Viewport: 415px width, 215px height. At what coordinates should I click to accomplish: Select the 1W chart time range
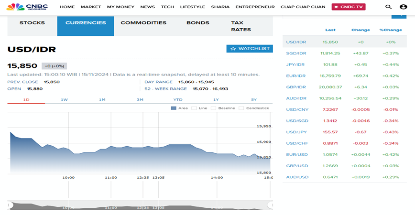point(64,99)
